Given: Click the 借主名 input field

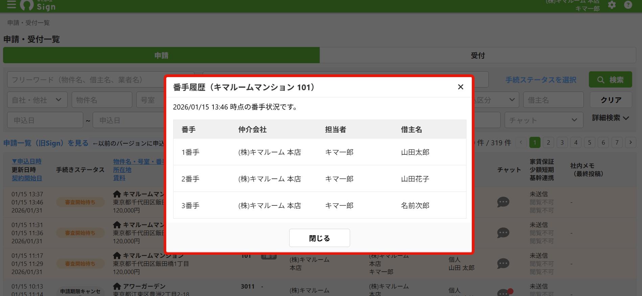Looking at the screenshot, I should pyautogui.click(x=553, y=100).
